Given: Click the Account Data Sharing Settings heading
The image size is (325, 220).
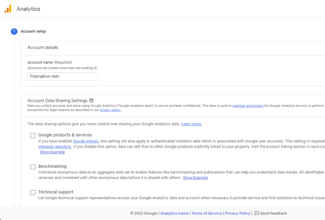Looking at the screenshot, I should pos(58,101).
